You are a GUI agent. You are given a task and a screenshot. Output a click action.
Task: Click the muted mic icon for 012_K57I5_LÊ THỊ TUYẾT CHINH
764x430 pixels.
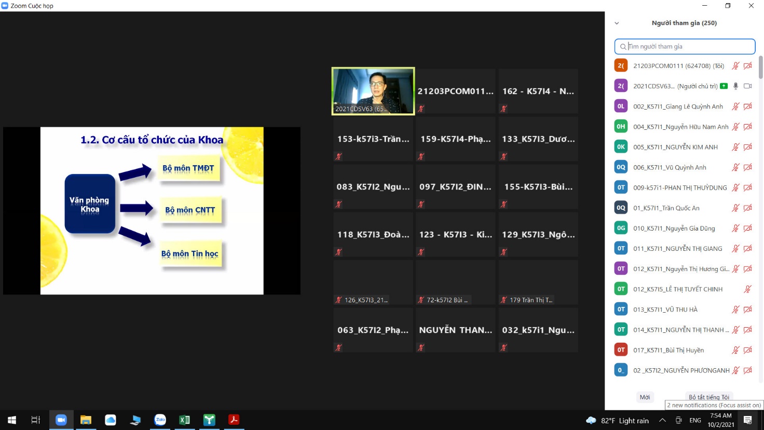pos(747,289)
